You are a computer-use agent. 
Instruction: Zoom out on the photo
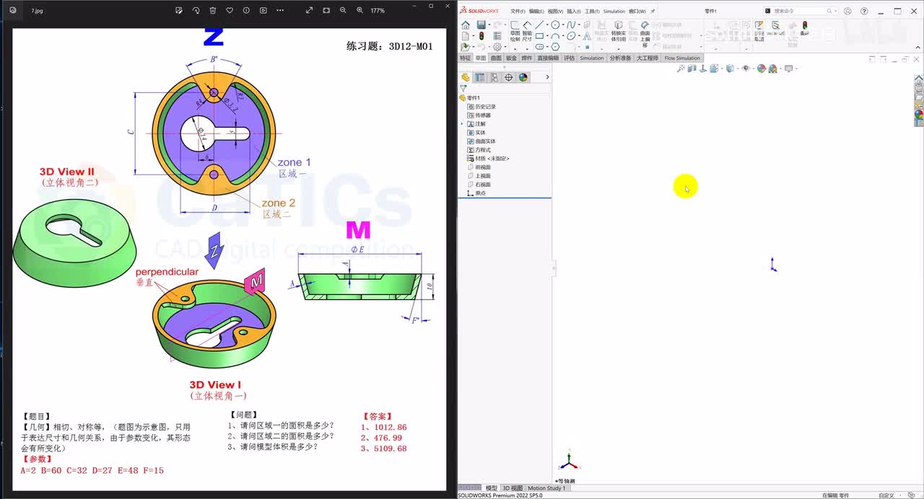[x=343, y=11]
